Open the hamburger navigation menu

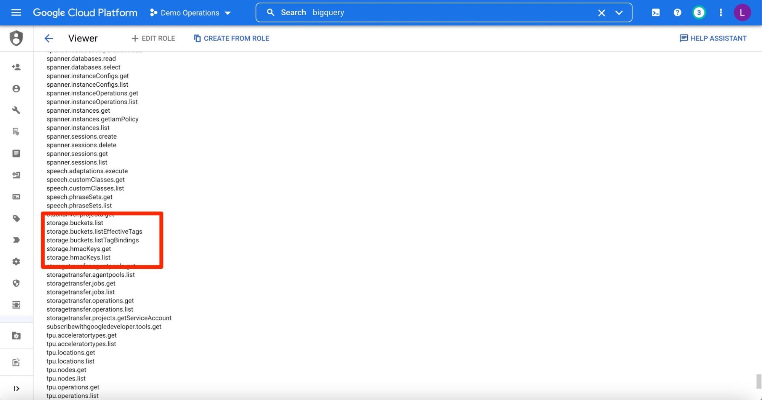(x=16, y=13)
